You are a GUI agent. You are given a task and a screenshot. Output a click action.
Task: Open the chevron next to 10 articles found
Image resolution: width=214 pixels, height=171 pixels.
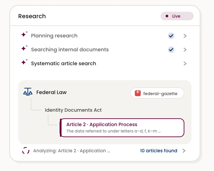pos(184,151)
